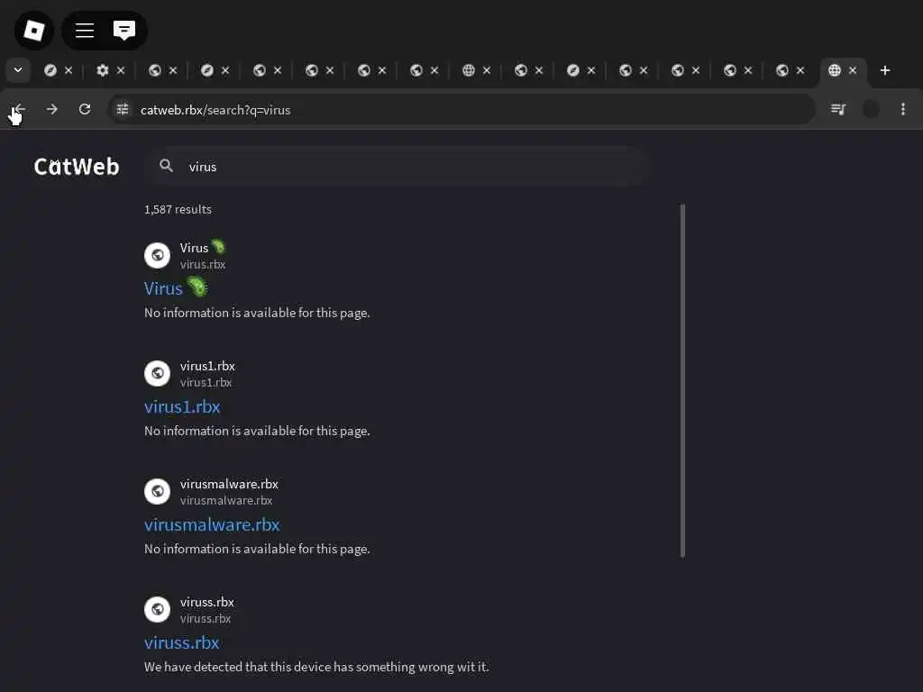Click the profile avatar circle in toolbar
Screen dimensions: 923x692
[871, 109]
